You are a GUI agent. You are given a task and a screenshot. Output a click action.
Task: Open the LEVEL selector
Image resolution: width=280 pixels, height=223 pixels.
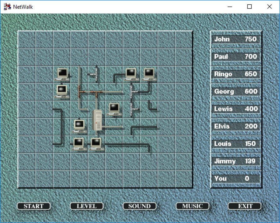point(86,206)
